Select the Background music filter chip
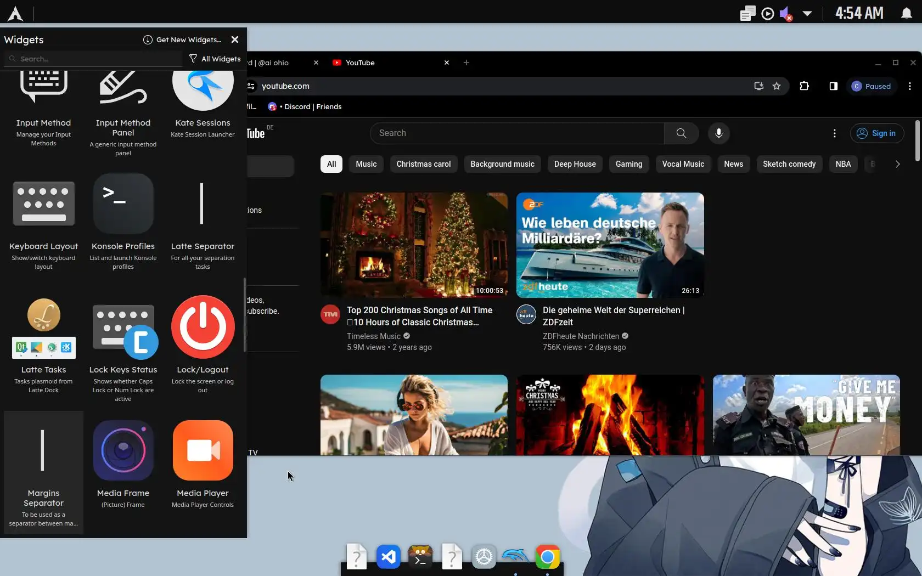The height and width of the screenshot is (576, 922). (x=502, y=164)
